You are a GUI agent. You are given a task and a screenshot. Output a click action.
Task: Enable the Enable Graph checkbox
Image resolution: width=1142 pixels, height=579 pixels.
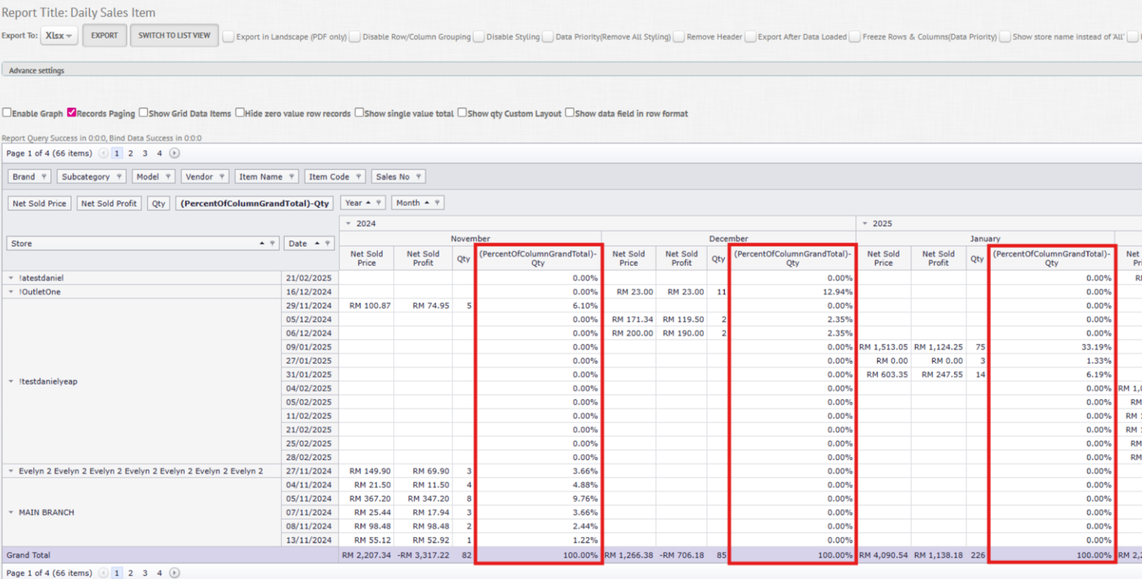7,113
